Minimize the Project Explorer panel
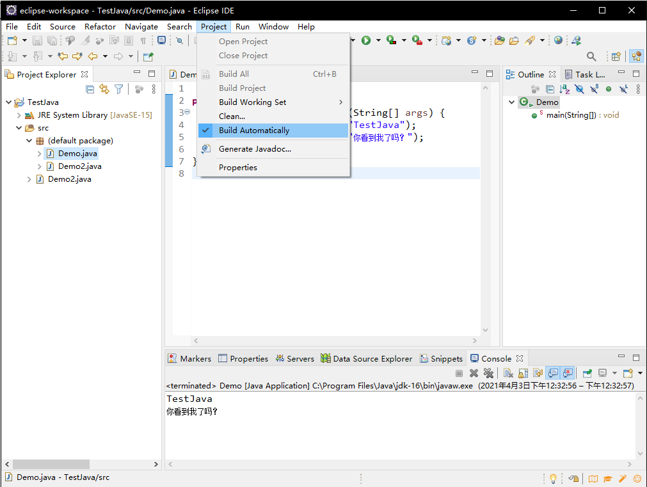The image size is (647, 487). pos(137,73)
